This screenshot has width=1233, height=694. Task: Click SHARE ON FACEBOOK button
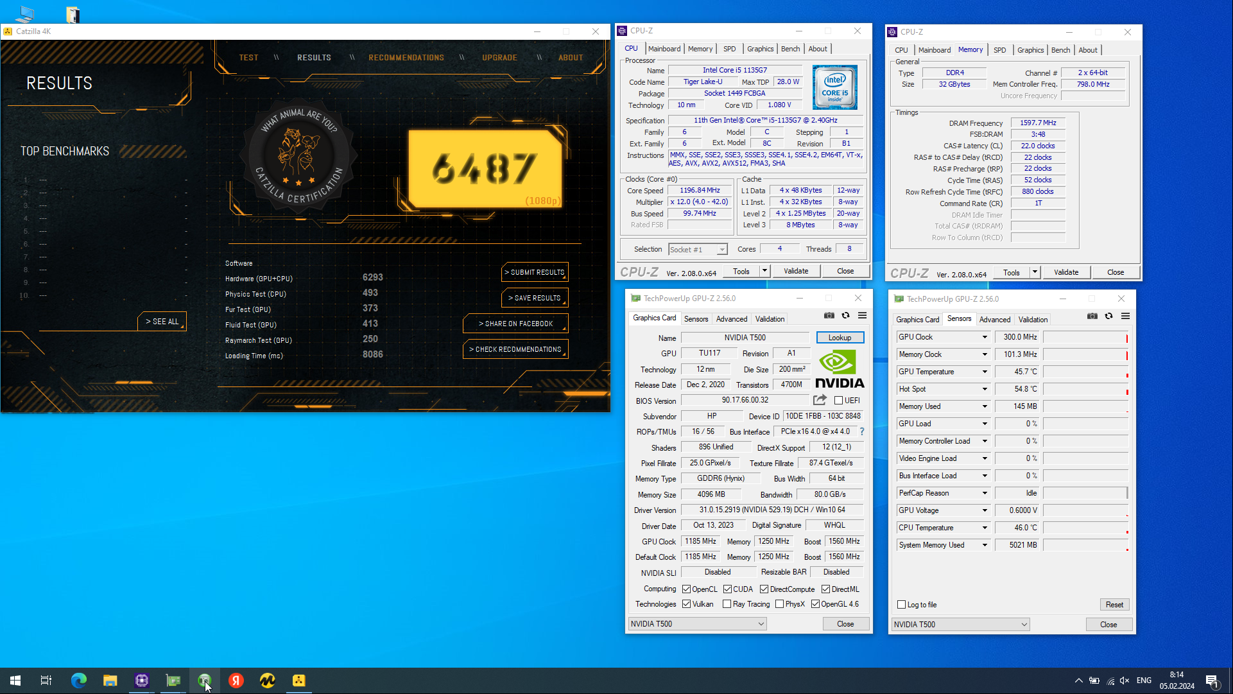515,324
